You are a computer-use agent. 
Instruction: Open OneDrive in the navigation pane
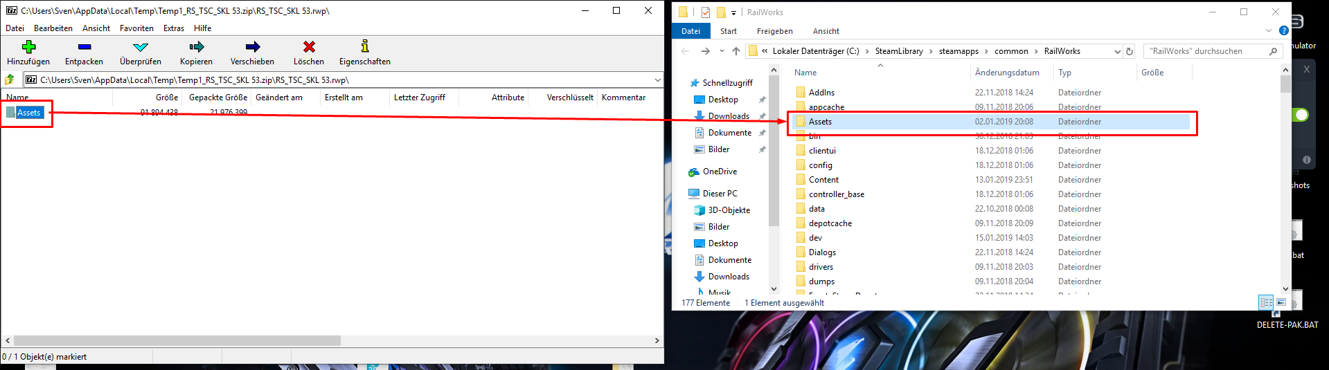tap(720, 172)
